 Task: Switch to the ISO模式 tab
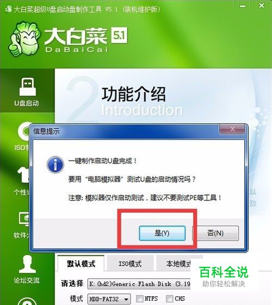(130, 264)
